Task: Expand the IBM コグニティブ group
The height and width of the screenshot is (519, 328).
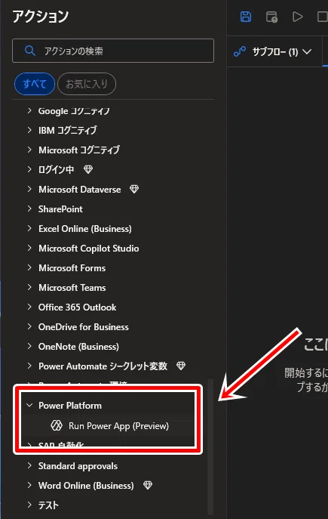Action: 29,130
